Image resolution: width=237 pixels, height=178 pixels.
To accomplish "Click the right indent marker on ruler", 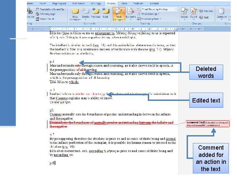I will pos(176,29).
